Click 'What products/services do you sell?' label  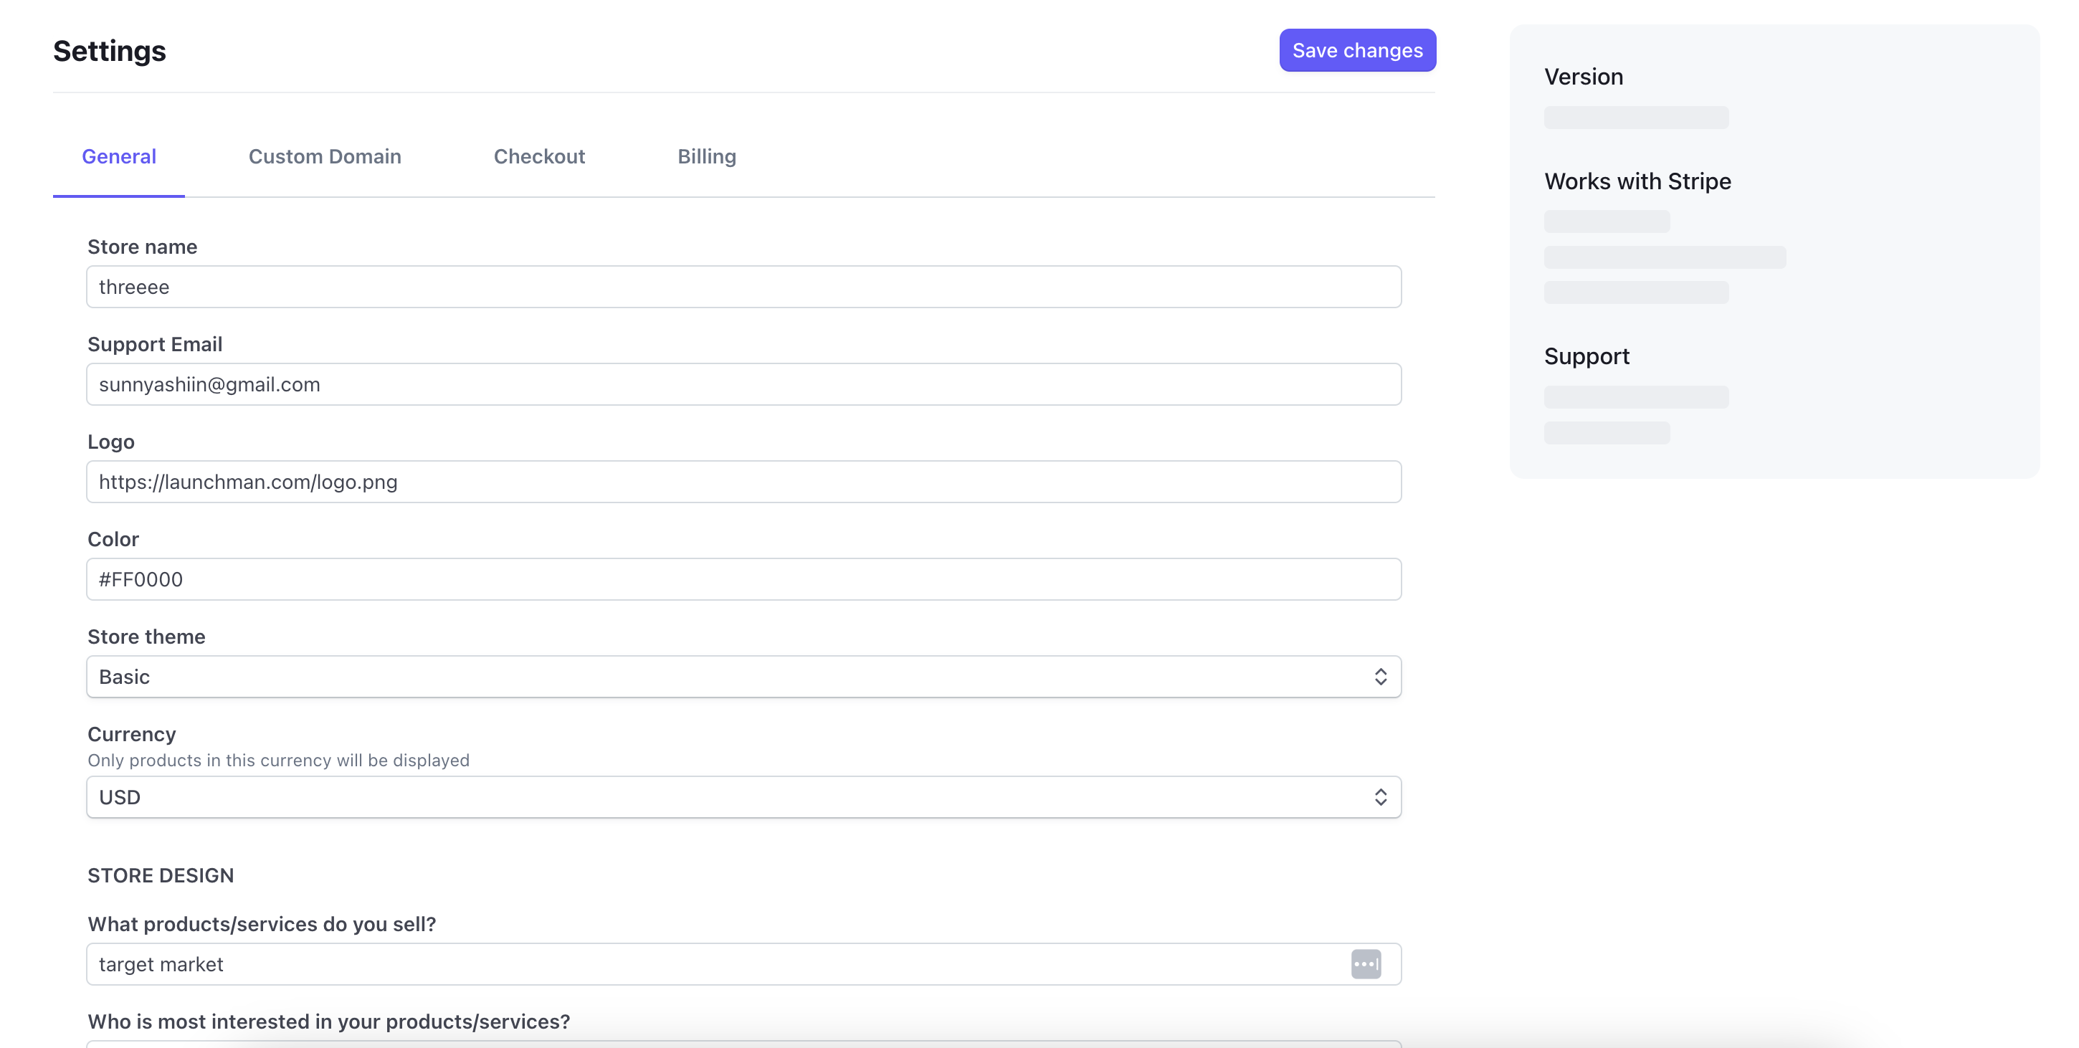pos(262,925)
